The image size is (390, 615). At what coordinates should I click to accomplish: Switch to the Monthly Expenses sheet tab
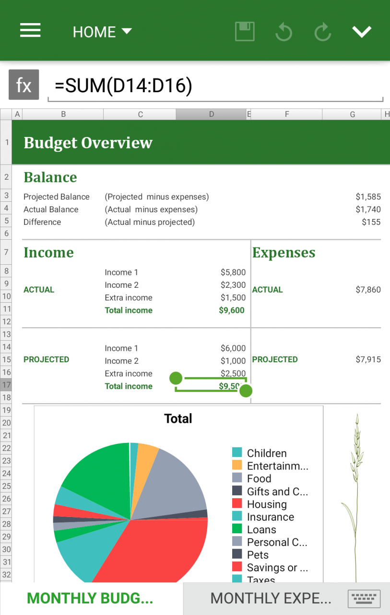click(x=271, y=598)
